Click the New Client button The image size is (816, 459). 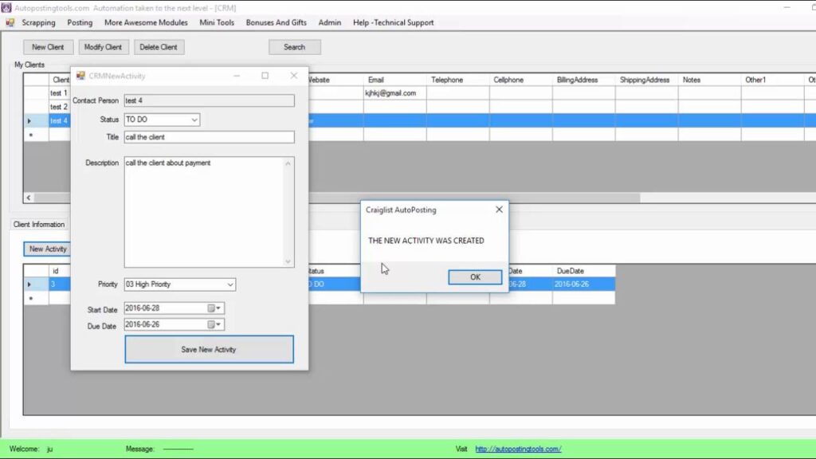click(48, 47)
